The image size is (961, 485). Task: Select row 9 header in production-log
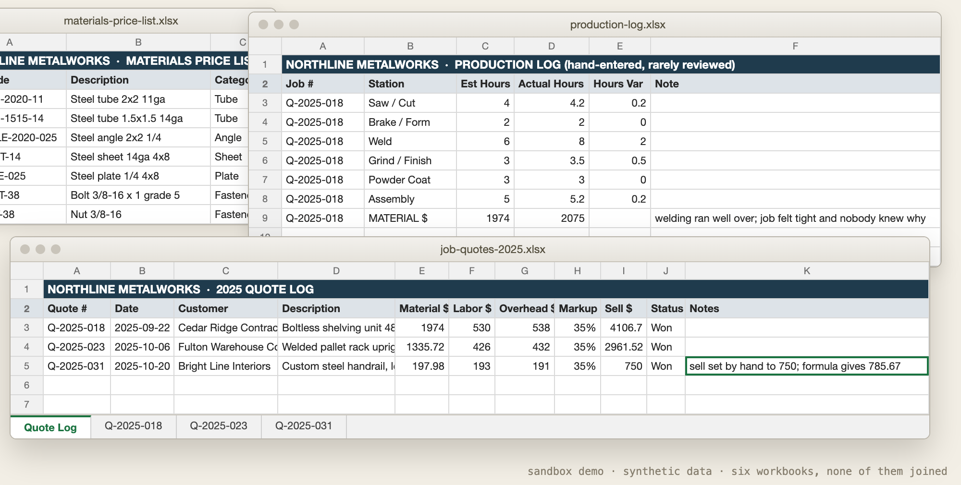(x=265, y=218)
